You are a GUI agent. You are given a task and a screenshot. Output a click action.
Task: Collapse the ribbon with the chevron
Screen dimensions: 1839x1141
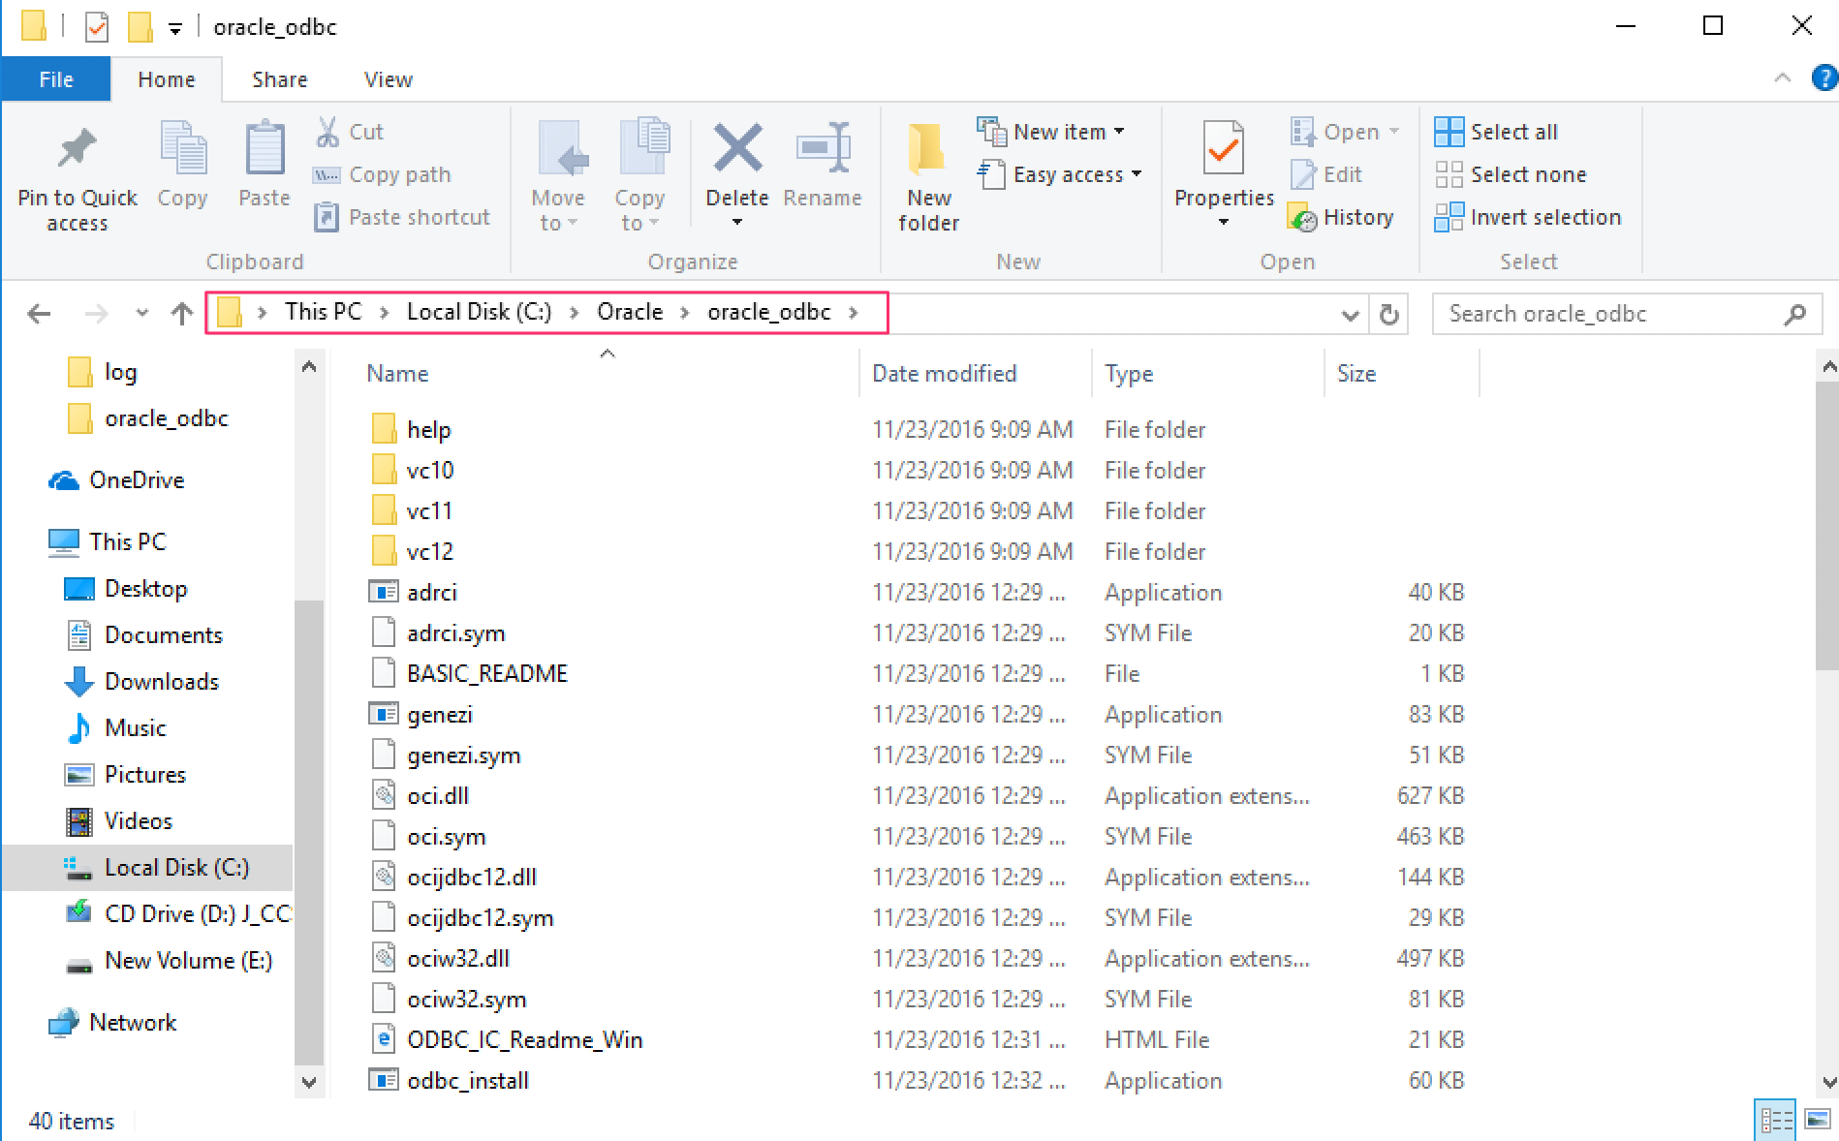pyautogui.click(x=1782, y=78)
